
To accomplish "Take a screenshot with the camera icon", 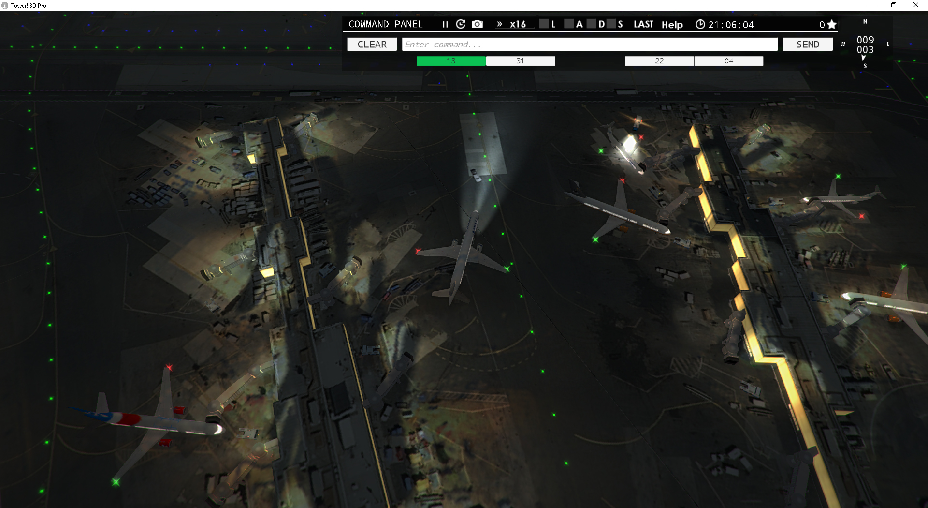I will pyautogui.click(x=477, y=24).
